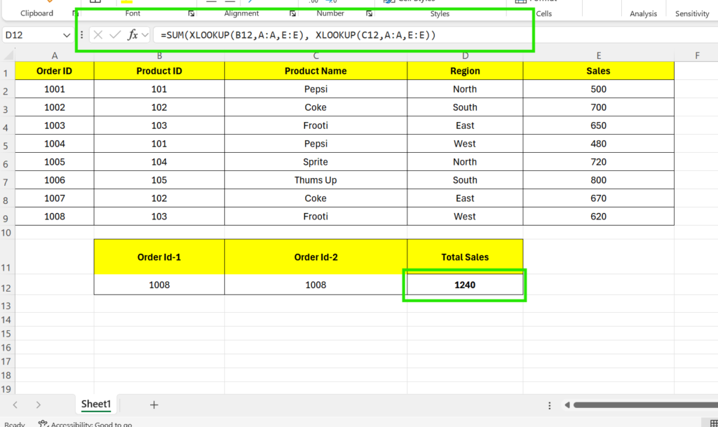Click the Order Id-2 header cell
The width and height of the screenshot is (718, 427).
(x=316, y=257)
